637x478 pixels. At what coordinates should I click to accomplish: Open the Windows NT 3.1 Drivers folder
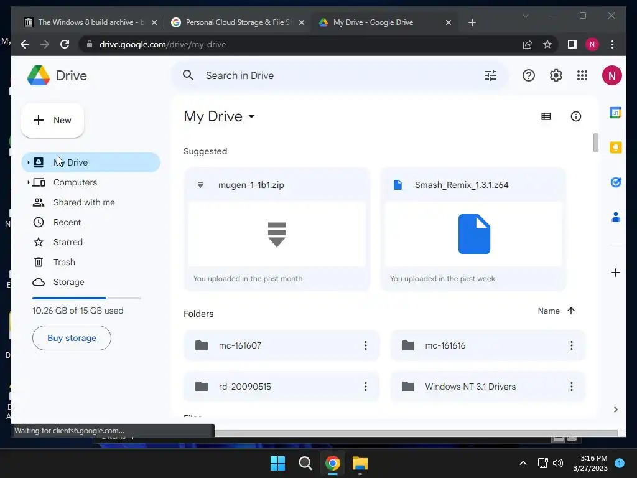point(488,387)
